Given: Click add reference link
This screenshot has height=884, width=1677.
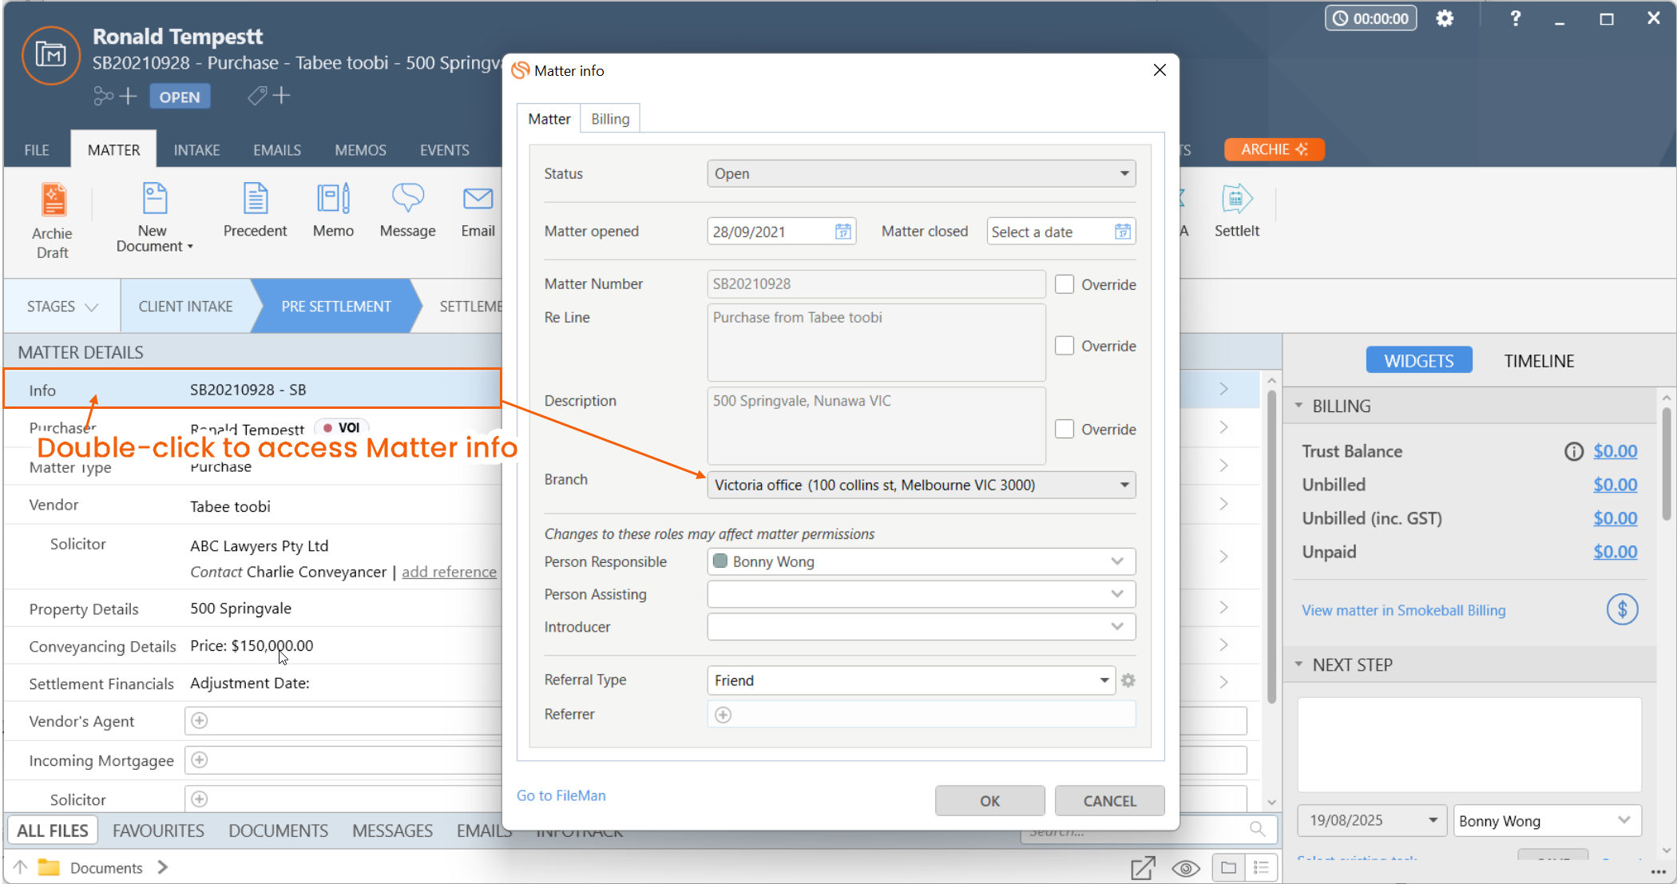Looking at the screenshot, I should tap(449, 572).
